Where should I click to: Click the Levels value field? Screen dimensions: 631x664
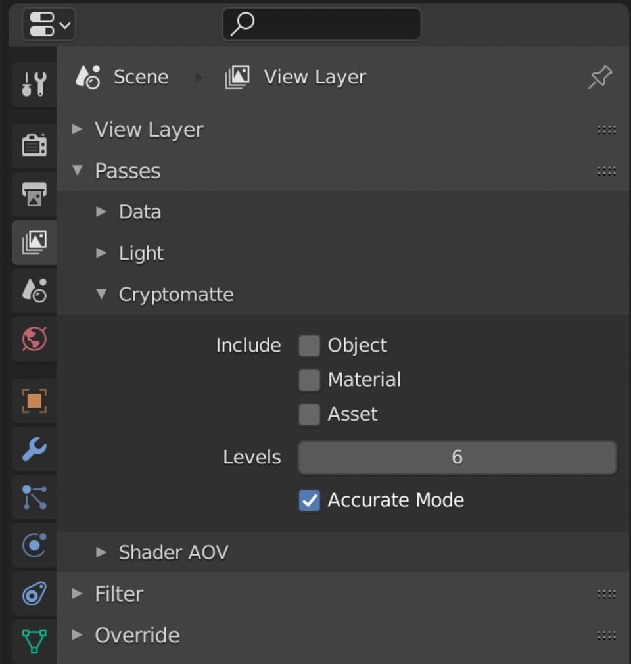456,457
